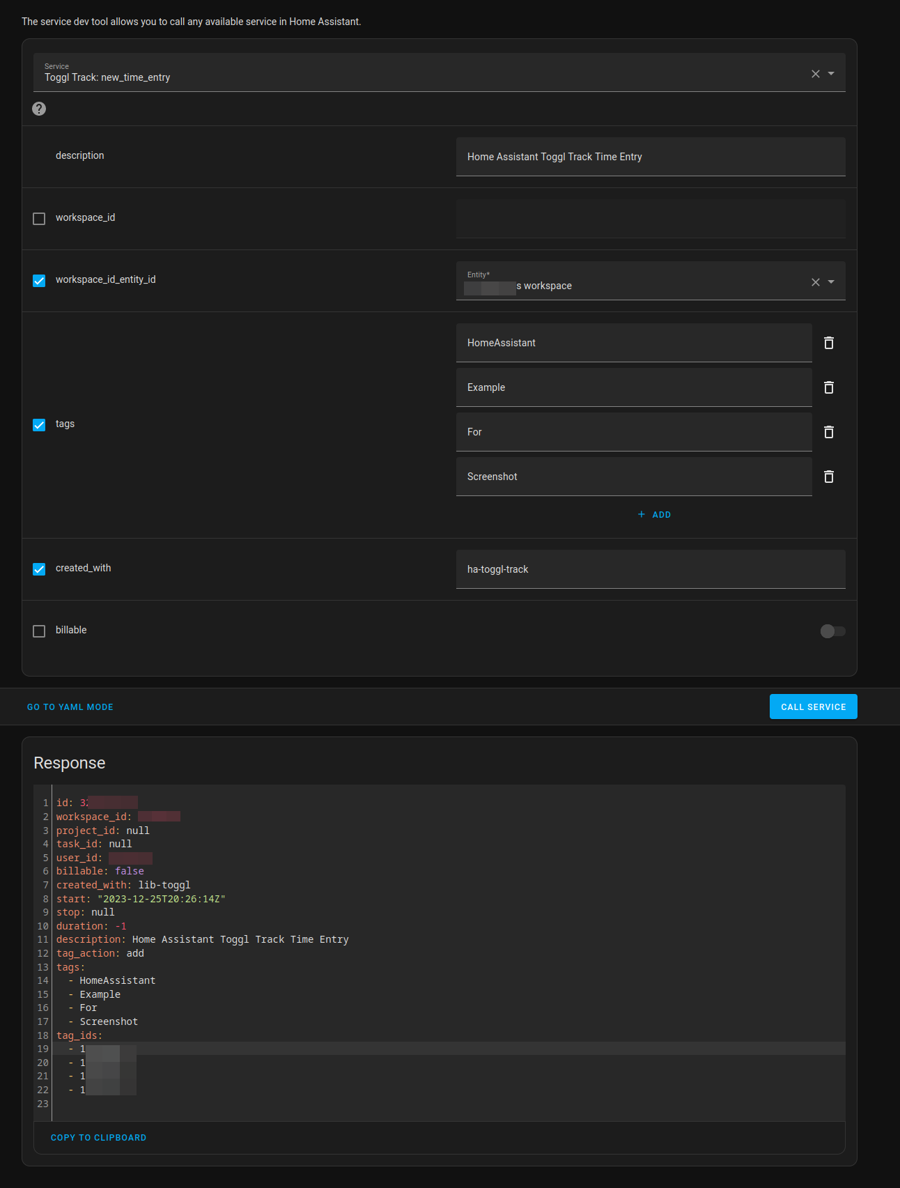Click the 'stop: null' response line
Screen dimensions: 900x1188
(x=86, y=912)
